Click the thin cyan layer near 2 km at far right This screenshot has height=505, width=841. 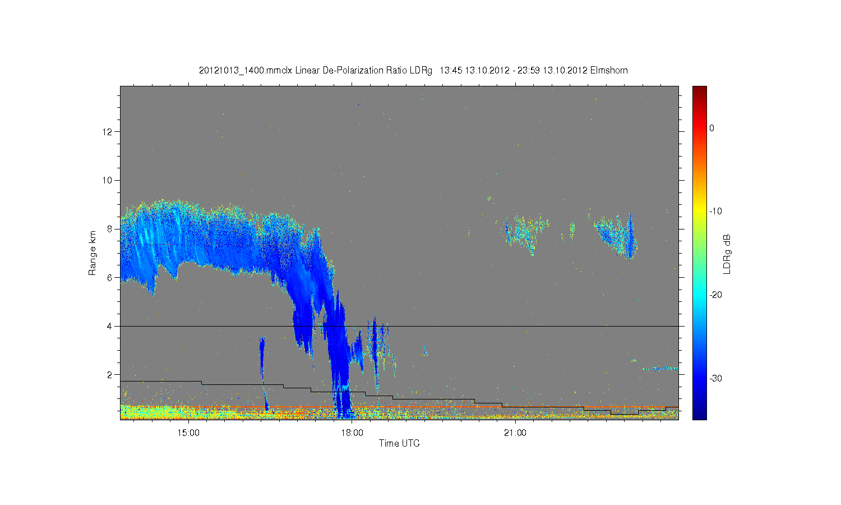[x=660, y=369]
